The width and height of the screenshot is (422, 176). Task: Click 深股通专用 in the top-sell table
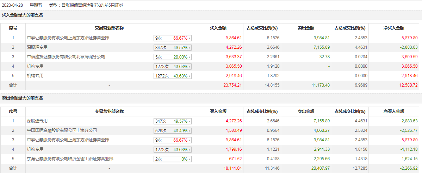pos(37,121)
